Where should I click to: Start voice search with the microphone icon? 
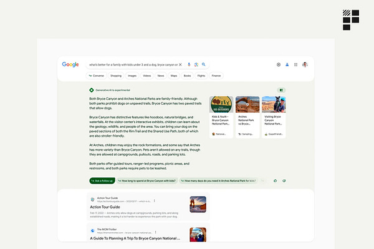tap(189, 65)
